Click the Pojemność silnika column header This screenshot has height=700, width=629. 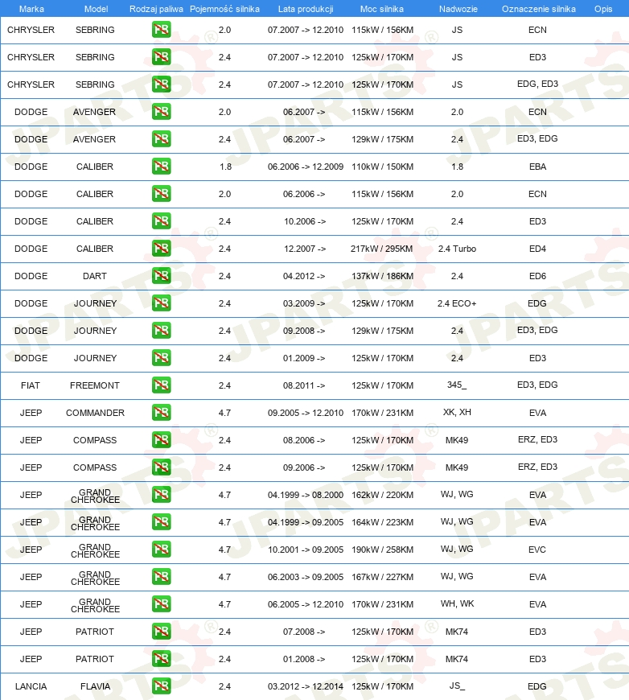click(x=224, y=9)
